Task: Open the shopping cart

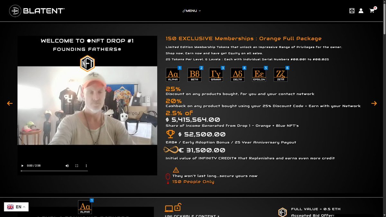Action: (x=372, y=10)
